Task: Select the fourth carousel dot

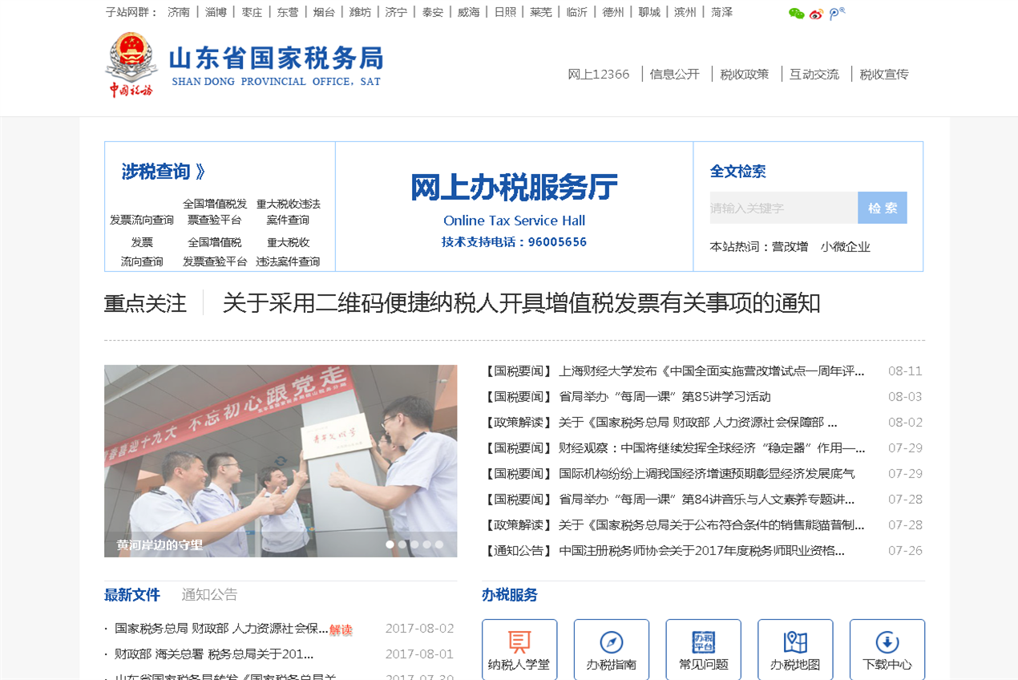Action: tap(426, 544)
